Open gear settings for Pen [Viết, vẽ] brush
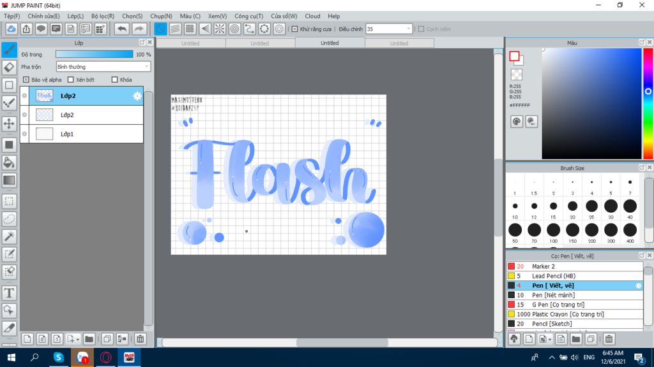The image size is (654, 367). point(638,286)
